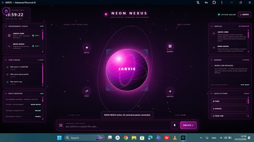The height and width of the screenshot is (142, 254).
Task: Click the Environment Status scroll down arrow
Action: 43,52
